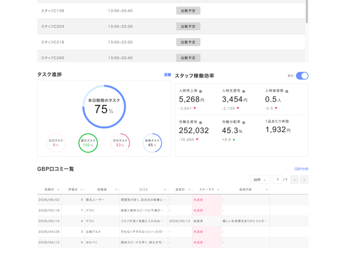357x256 pixels.
Task: Go to previous page of GBP reviews
Action: (294, 180)
